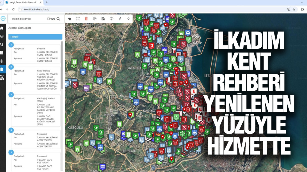Click the save map image icon

click(103, 19)
